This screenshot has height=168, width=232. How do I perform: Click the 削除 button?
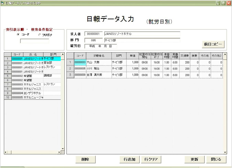click(85, 159)
